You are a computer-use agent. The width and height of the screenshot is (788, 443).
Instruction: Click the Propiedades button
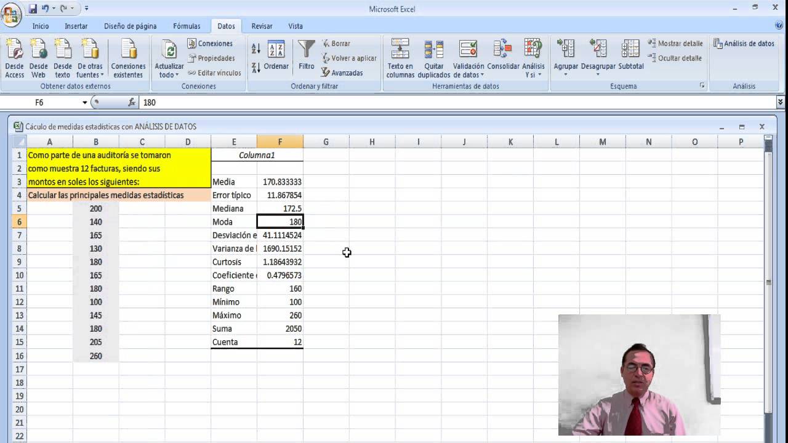tap(211, 58)
